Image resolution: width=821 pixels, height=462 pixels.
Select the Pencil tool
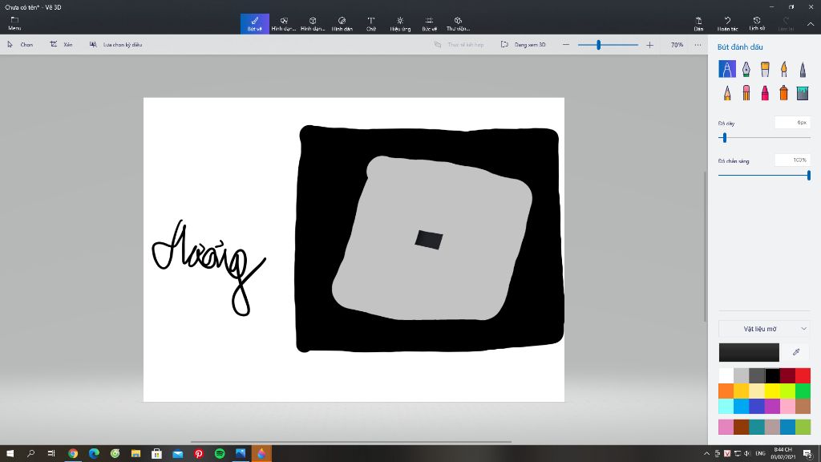[726, 93]
